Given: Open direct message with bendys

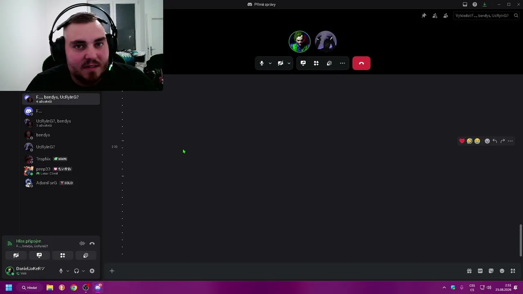Looking at the screenshot, I should (61, 135).
